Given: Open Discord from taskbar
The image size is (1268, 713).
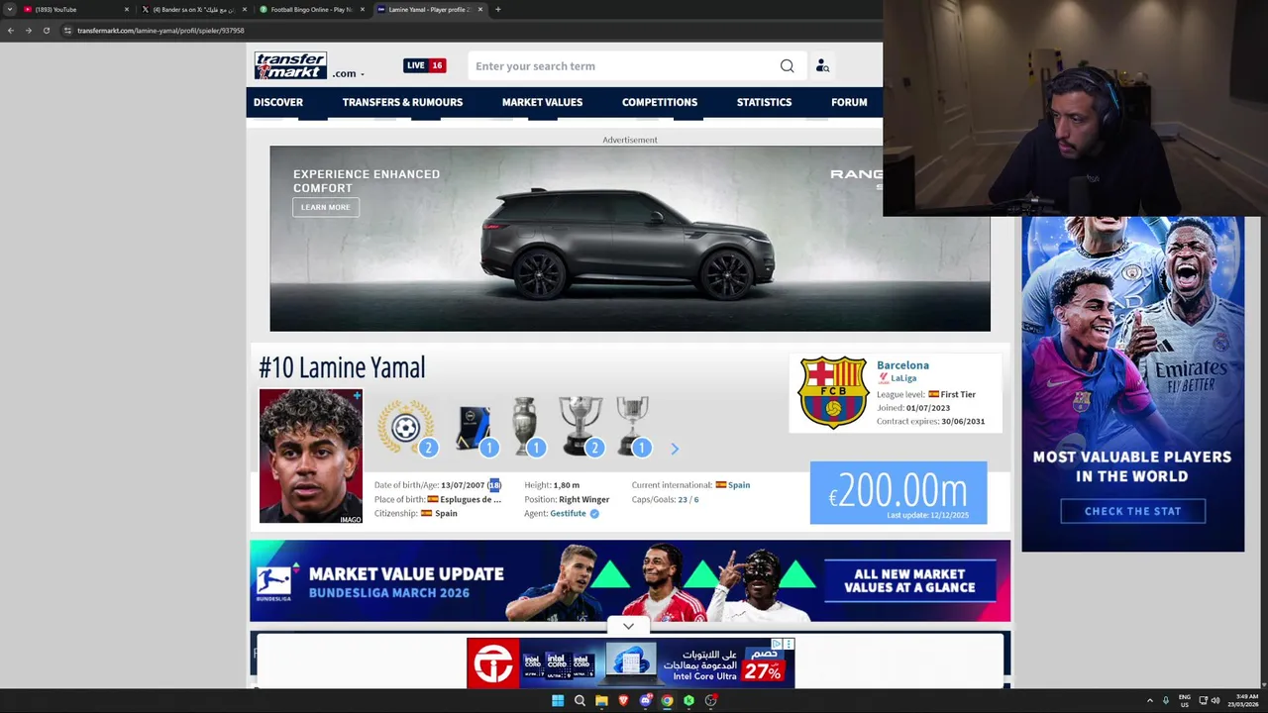Looking at the screenshot, I should click(x=645, y=700).
